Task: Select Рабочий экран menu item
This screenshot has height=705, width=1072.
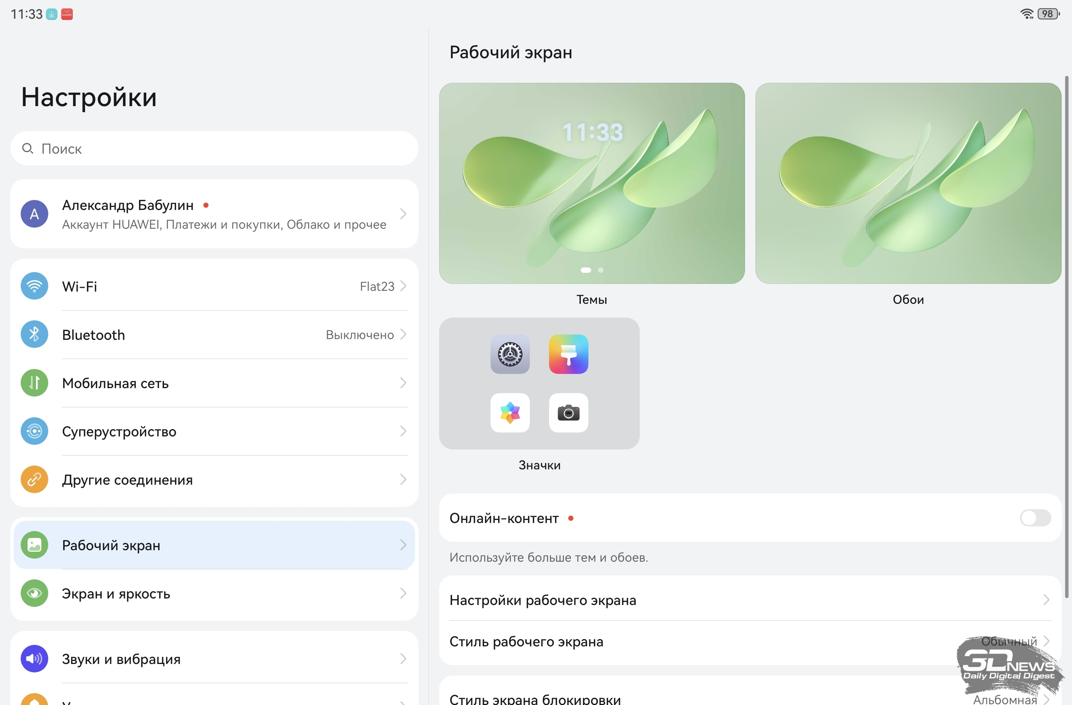Action: [214, 545]
